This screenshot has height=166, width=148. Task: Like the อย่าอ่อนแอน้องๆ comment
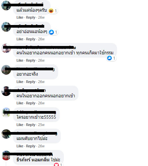[20, 39]
